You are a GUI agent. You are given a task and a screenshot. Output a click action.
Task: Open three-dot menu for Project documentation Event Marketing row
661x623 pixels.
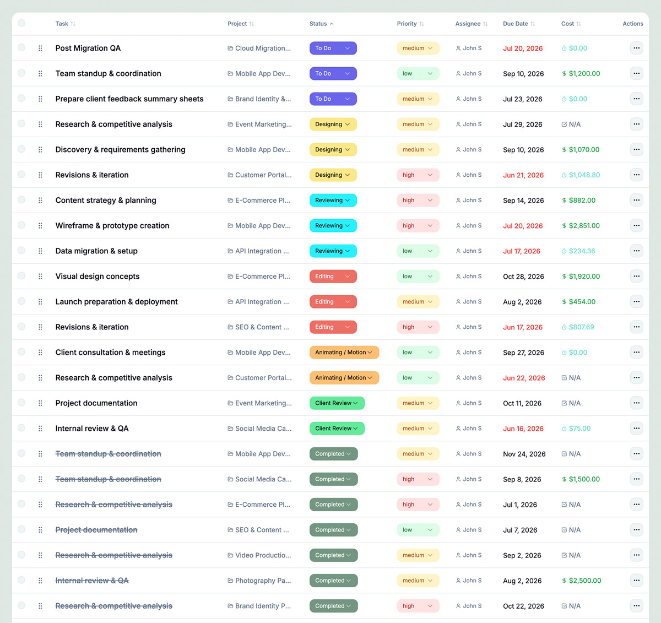(x=636, y=403)
